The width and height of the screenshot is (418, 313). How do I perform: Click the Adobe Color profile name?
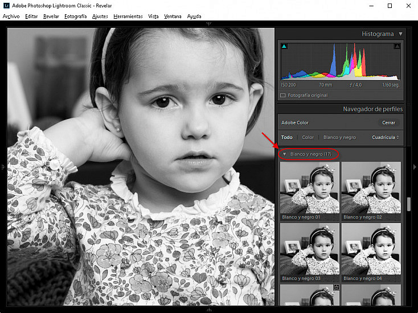(295, 122)
